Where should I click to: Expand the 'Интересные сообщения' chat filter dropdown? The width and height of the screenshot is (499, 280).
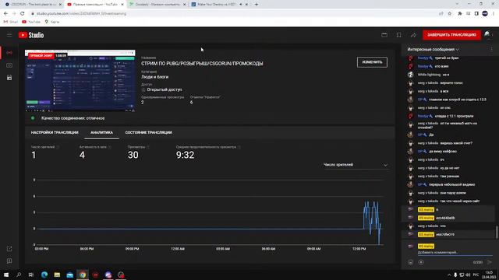pos(434,49)
